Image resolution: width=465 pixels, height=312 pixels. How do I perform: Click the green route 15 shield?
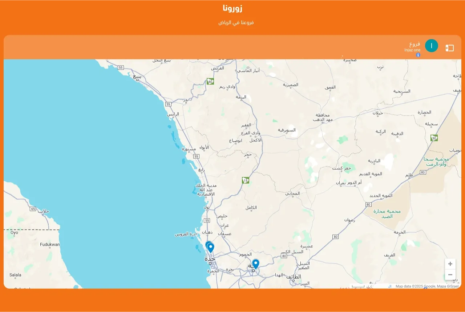246,180
